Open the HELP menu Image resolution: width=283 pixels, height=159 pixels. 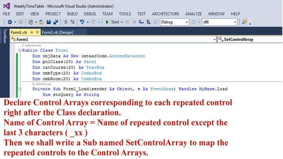tap(235, 14)
